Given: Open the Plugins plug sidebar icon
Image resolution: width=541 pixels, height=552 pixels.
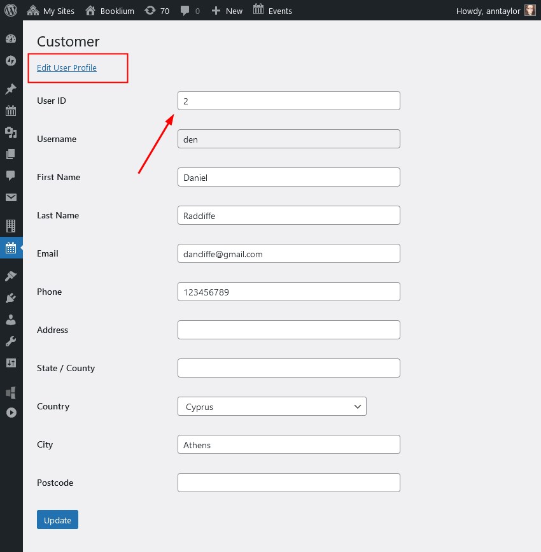Looking at the screenshot, I should click(x=11, y=298).
